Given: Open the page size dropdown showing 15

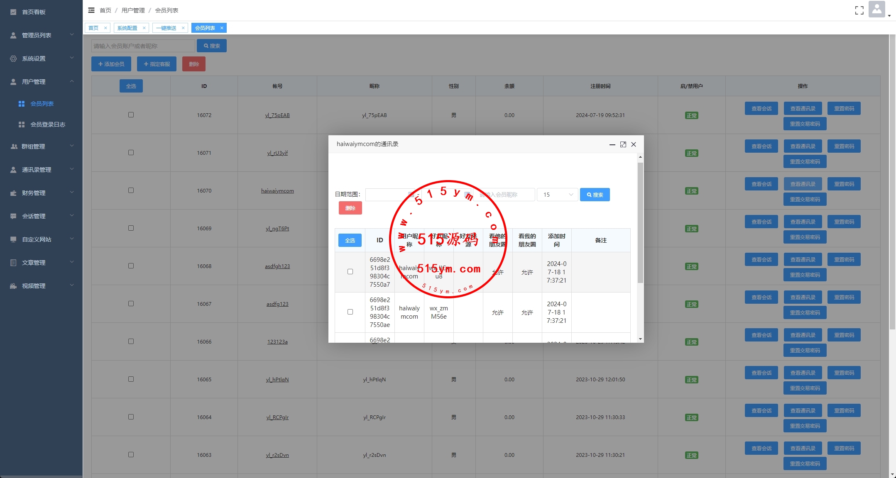Looking at the screenshot, I should pos(557,195).
